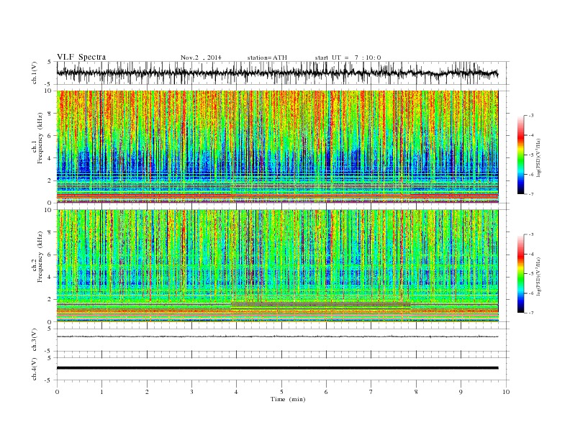Screen dimensions: 570x440
Task: Select the "ch.3(V)" waveform axis label
Action: click(x=35, y=340)
